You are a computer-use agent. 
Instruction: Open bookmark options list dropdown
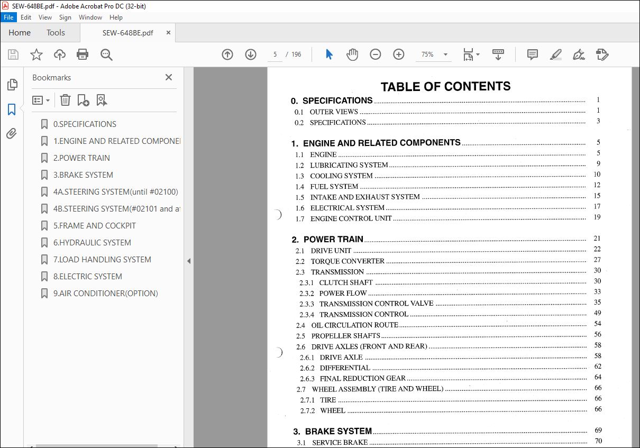(41, 100)
